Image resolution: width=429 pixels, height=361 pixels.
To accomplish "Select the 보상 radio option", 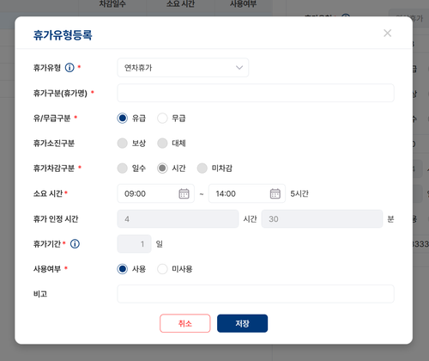I will (123, 143).
